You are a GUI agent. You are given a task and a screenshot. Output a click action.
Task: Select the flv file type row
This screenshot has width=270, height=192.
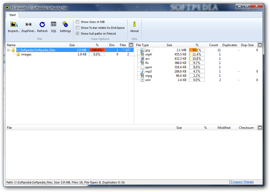tap(198, 63)
